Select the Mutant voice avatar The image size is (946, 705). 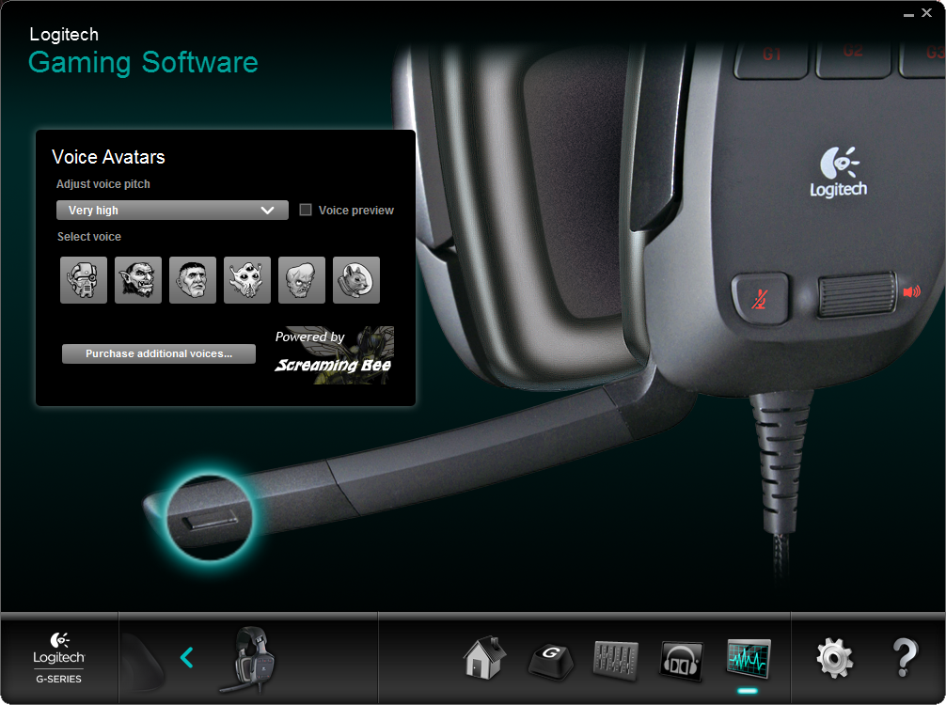coord(302,279)
